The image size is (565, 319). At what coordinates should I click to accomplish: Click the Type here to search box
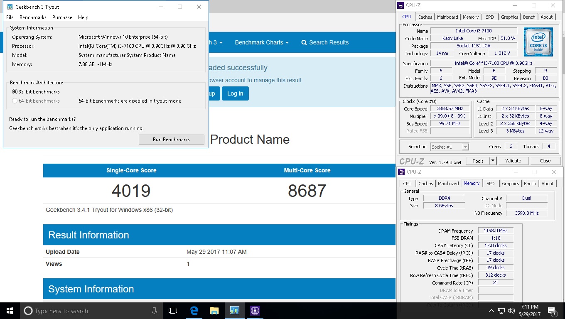tap(91, 311)
